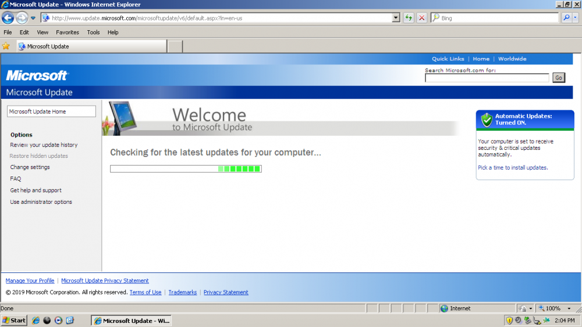
Task: Open the Help menu
Action: point(113,32)
